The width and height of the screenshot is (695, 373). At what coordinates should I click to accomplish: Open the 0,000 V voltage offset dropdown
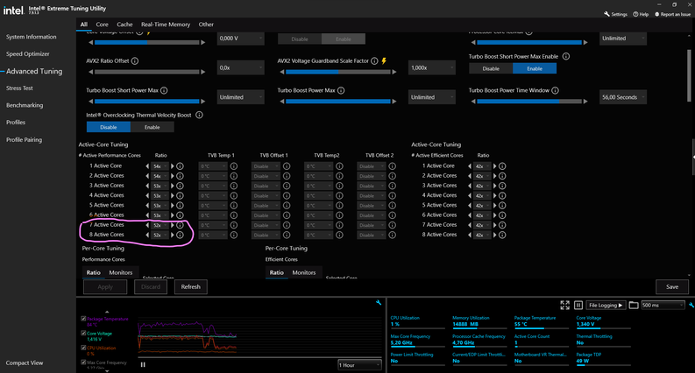point(241,39)
